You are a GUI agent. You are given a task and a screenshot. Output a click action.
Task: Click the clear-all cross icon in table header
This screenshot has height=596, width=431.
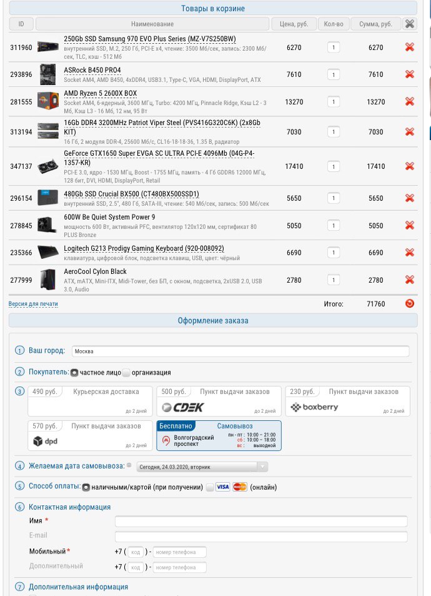[x=409, y=24]
